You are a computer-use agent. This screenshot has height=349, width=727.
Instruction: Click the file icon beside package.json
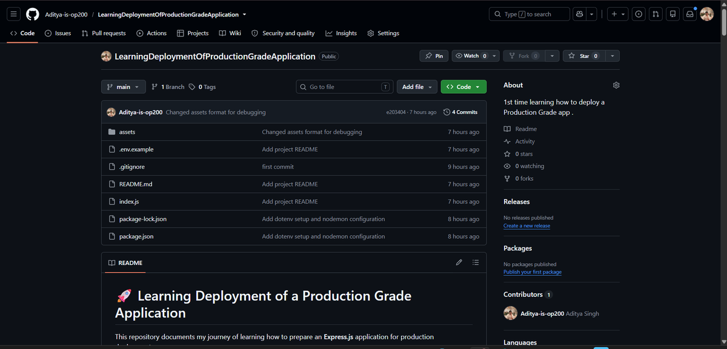pos(111,236)
